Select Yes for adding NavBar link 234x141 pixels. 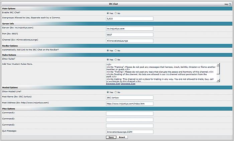107,51
